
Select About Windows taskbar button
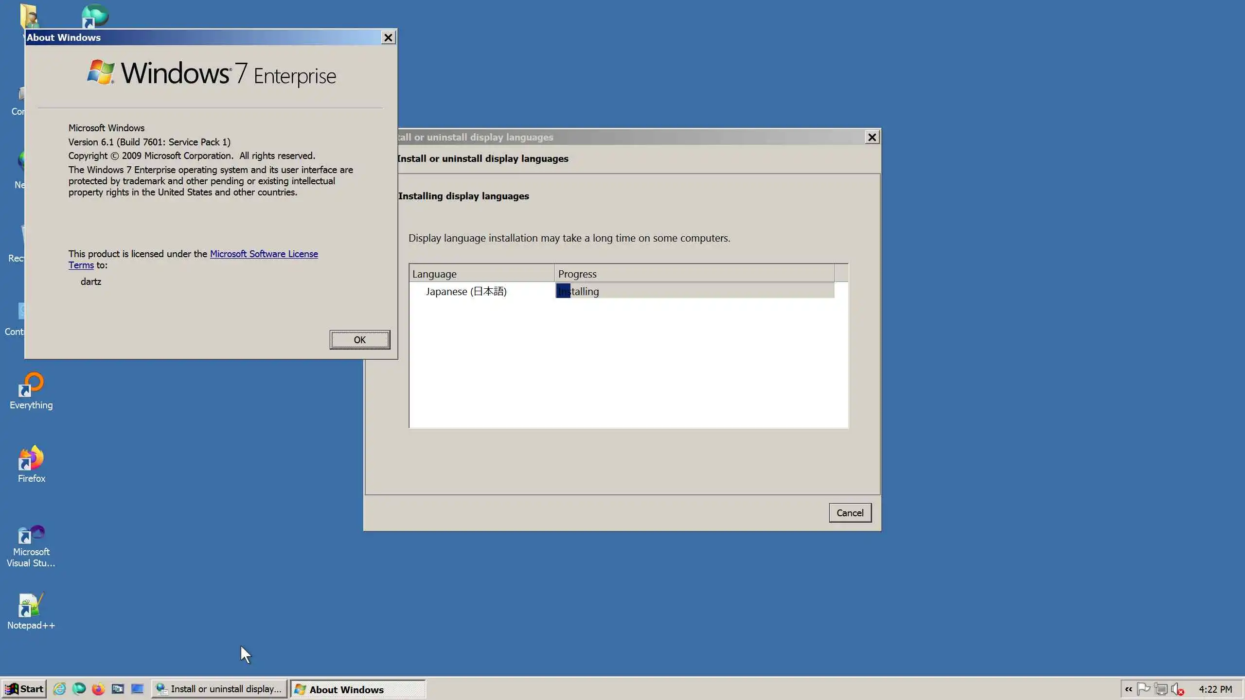[x=357, y=689]
